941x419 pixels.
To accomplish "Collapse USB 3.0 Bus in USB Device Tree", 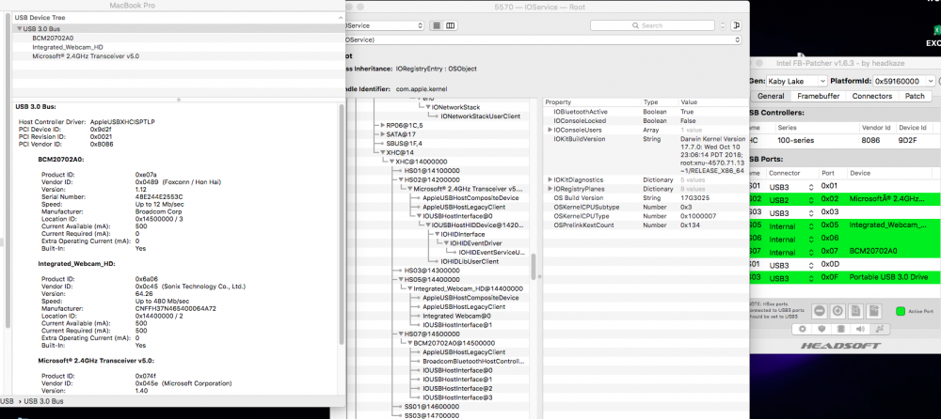I will (19, 29).
